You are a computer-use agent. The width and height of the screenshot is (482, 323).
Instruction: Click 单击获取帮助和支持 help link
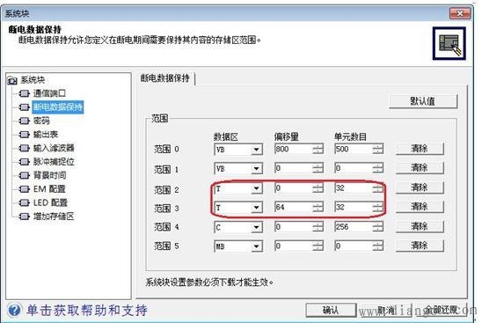[87, 310]
